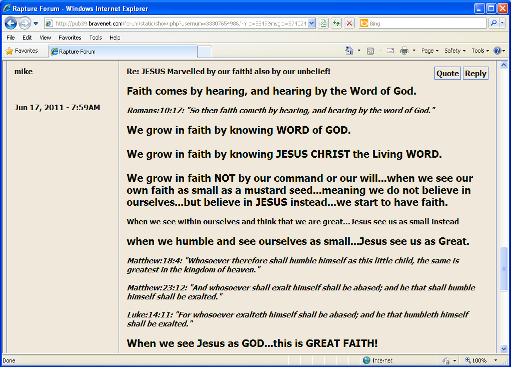Click the Read Mail envelope icon
511x367 pixels.
[x=390, y=51]
